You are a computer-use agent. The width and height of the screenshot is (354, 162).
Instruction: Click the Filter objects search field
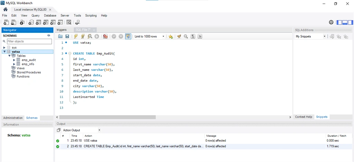click(29, 41)
